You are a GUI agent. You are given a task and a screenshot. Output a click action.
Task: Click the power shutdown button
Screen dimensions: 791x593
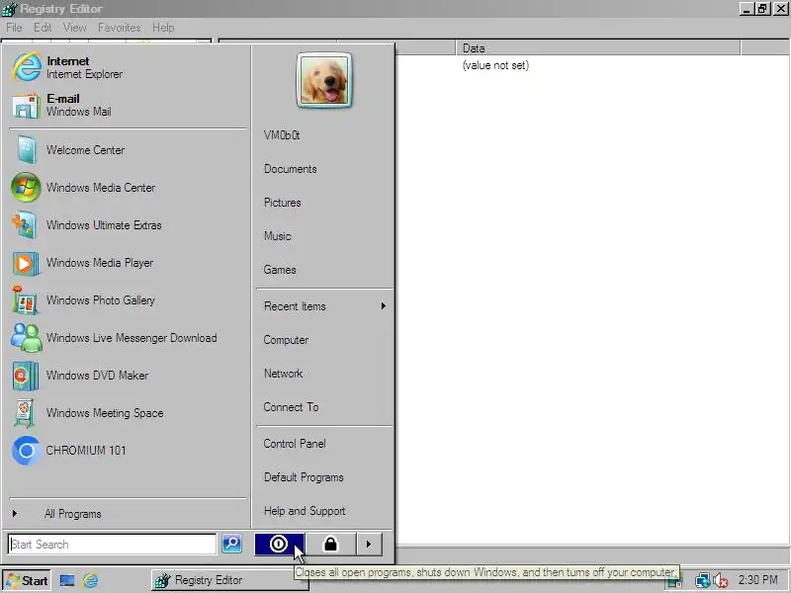(x=279, y=545)
